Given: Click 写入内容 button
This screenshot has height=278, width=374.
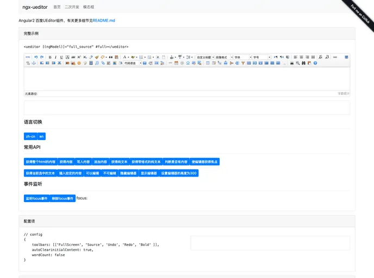Looking at the screenshot, I should point(83,162).
